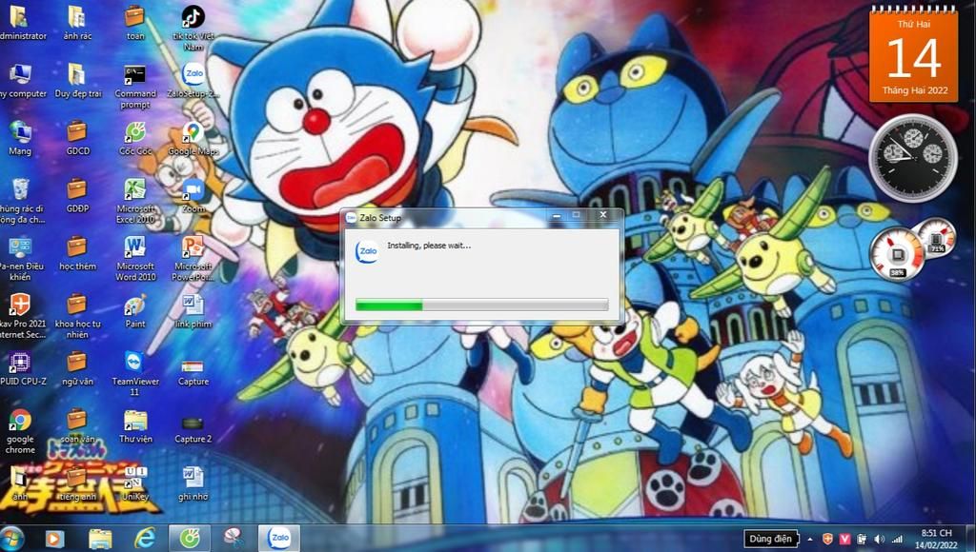Open the 'toán' briefcase folder
The image size is (976, 552).
click(135, 23)
